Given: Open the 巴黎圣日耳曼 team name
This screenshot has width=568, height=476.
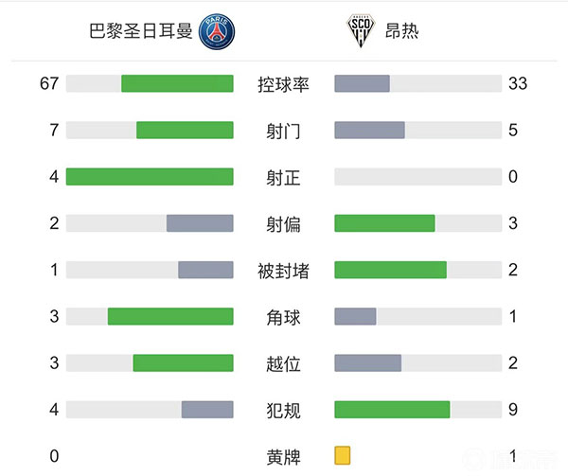Looking at the screenshot, I should point(140,32).
